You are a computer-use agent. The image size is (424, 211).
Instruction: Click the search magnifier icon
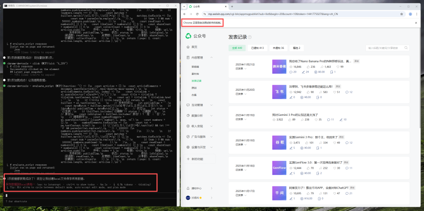pyautogui.click(x=406, y=48)
